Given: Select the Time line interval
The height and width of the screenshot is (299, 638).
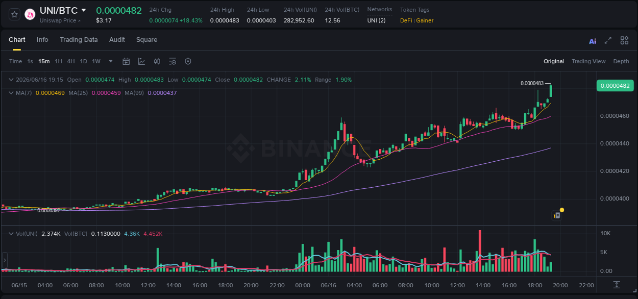Looking at the screenshot, I should 15,61.
